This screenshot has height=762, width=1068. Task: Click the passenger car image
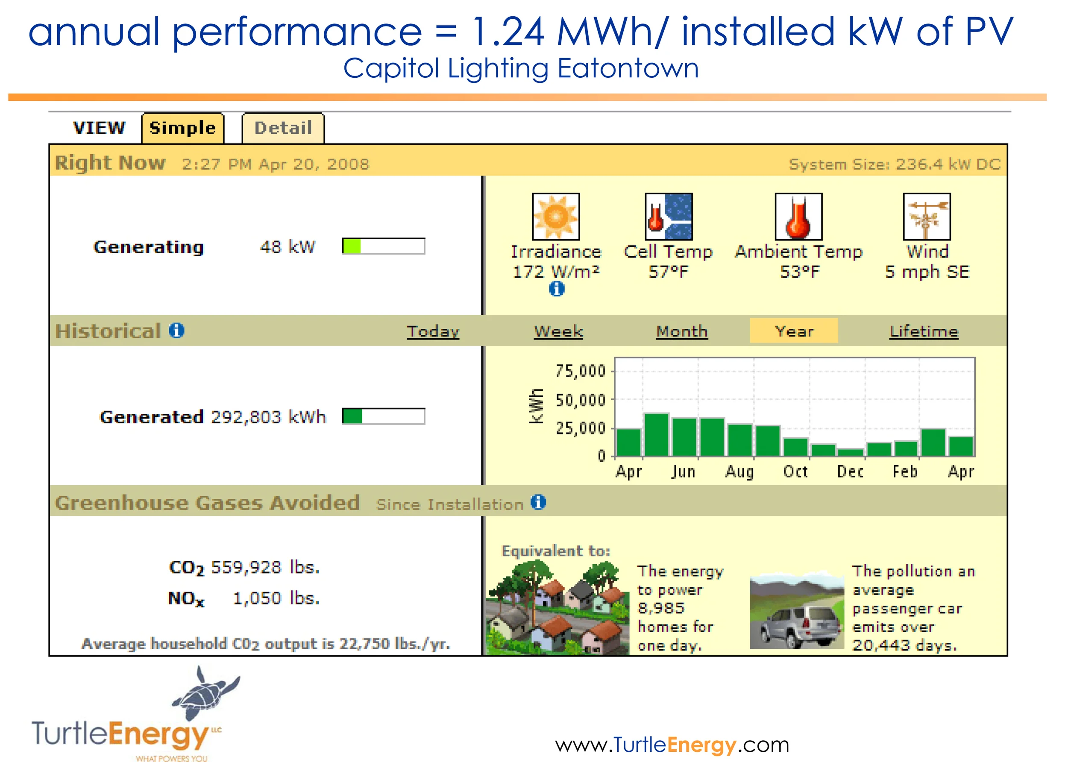click(797, 610)
